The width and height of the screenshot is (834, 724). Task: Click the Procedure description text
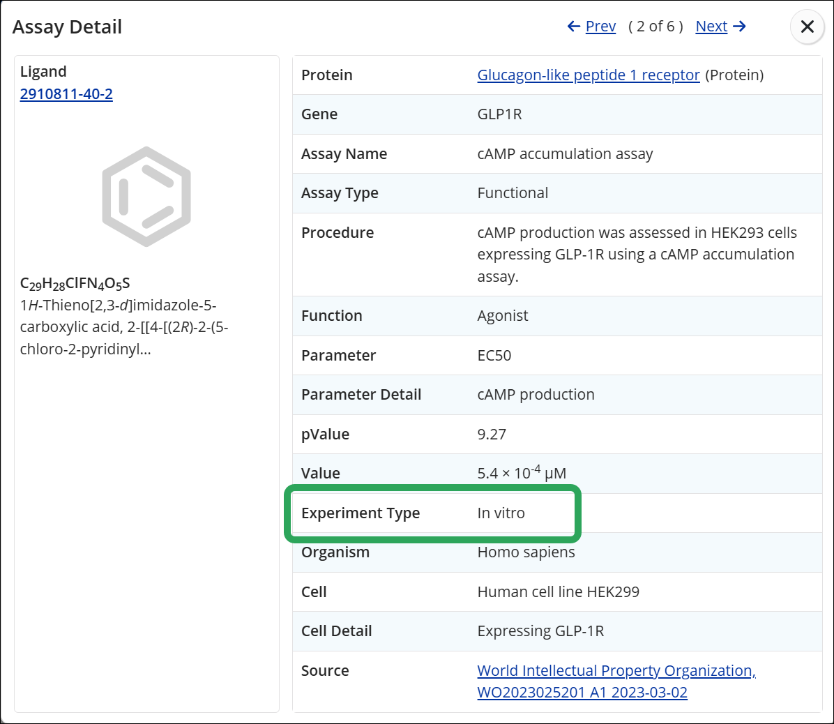pos(637,255)
